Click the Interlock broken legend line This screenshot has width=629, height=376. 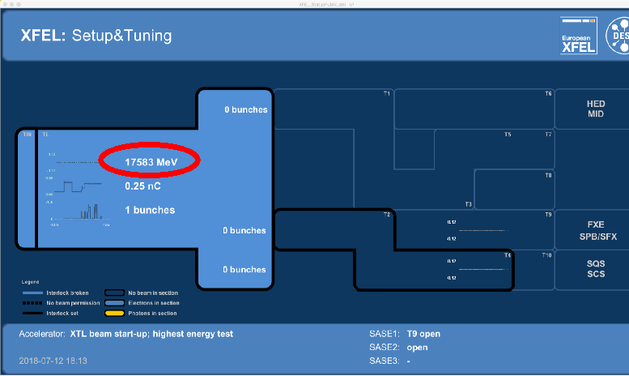(x=32, y=293)
